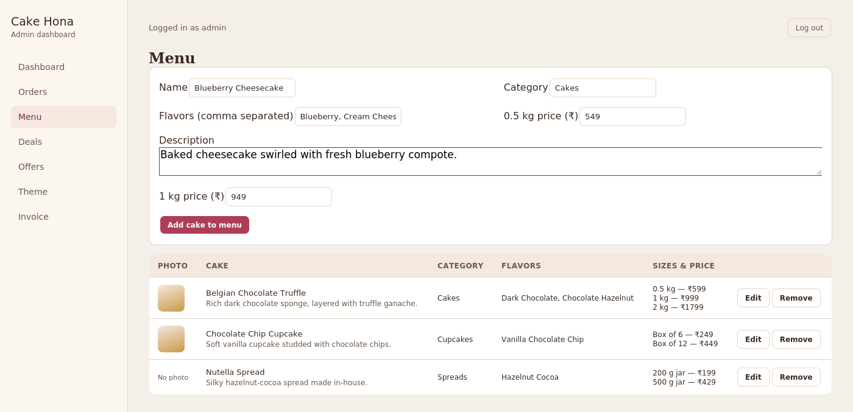Open Theme settings in sidebar
This screenshot has width=853, height=412.
click(x=63, y=192)
